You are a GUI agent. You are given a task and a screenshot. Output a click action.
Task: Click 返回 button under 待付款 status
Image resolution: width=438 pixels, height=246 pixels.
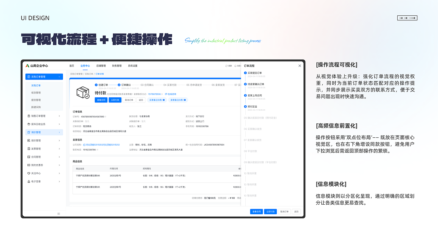pyautogui.click(x=141, y=100)
